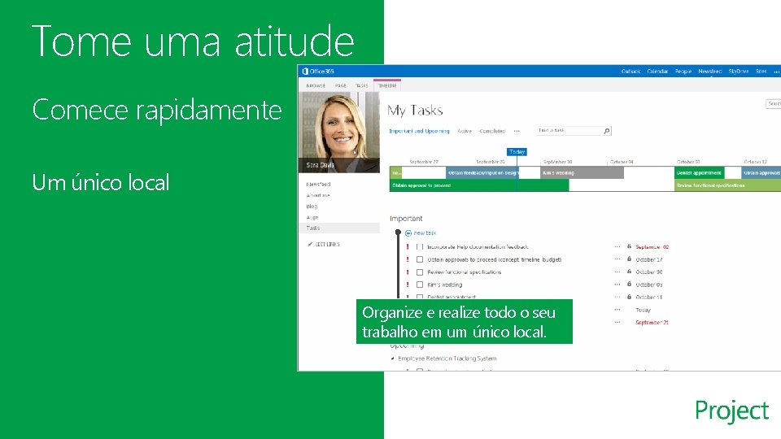This screenshot has height=439, width=781.
Task: Open About me in the sidebar
Action: tap(318, 196)
